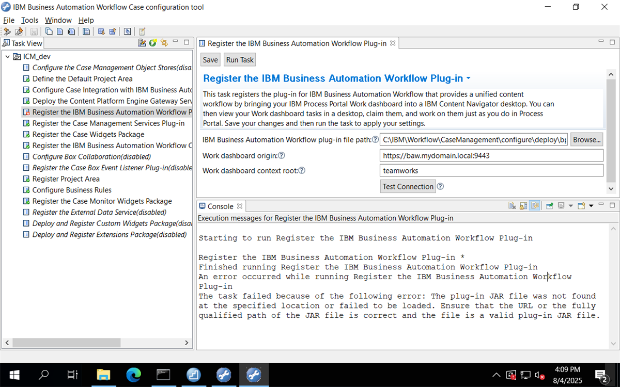
Task: Collapse the ICM_dev tree node
Action: (8, 56)
